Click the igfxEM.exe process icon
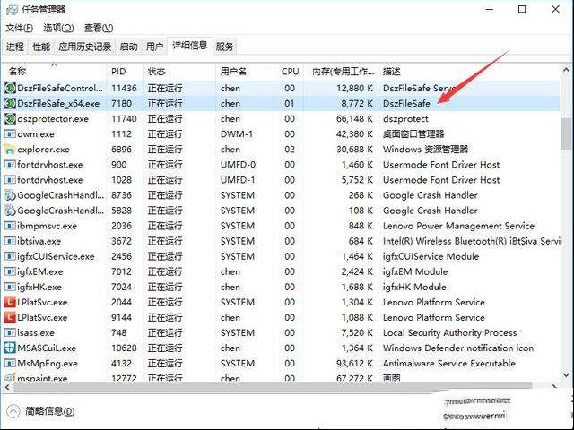The width and height of the screenshot is (574, 430). click(10, 271)
